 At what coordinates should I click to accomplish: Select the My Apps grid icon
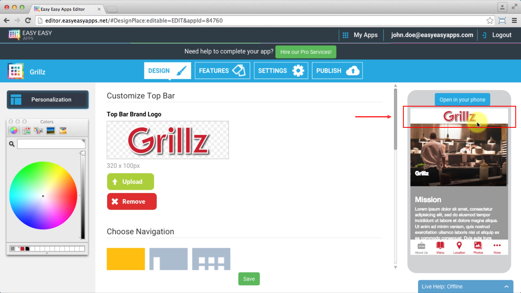tap(345, 35)
